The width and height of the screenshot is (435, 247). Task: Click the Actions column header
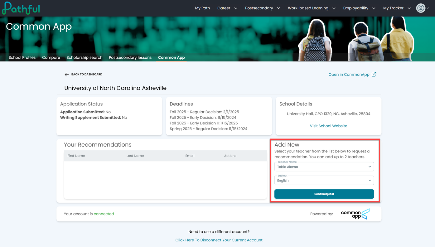click(x=230, y=156)
